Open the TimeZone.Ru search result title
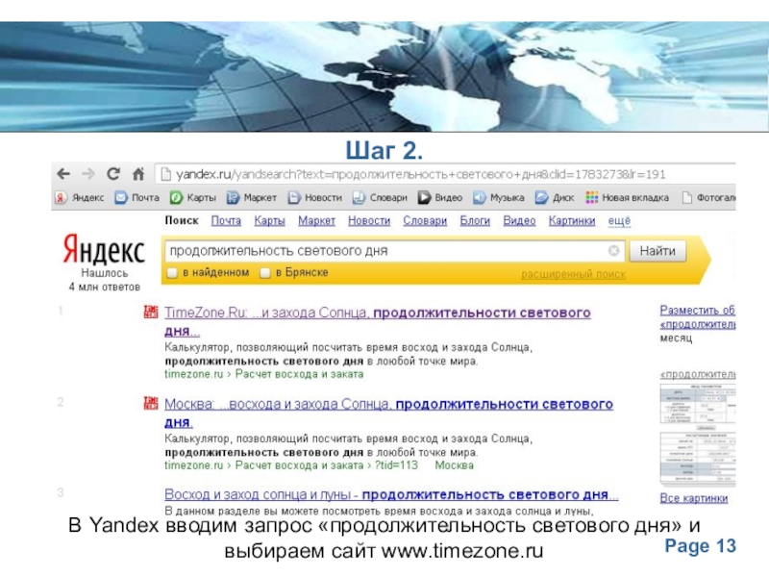The image size is (769, 577). pyautogui.click(x=378, y=321)
